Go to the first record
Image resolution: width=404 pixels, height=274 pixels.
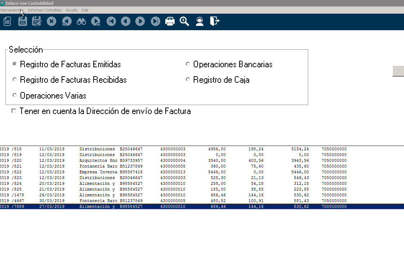[111, 22]
